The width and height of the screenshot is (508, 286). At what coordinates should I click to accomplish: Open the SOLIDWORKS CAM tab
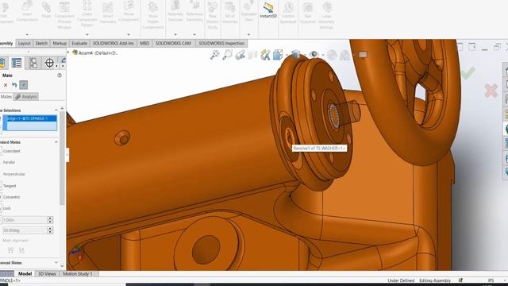coord(173,43)
